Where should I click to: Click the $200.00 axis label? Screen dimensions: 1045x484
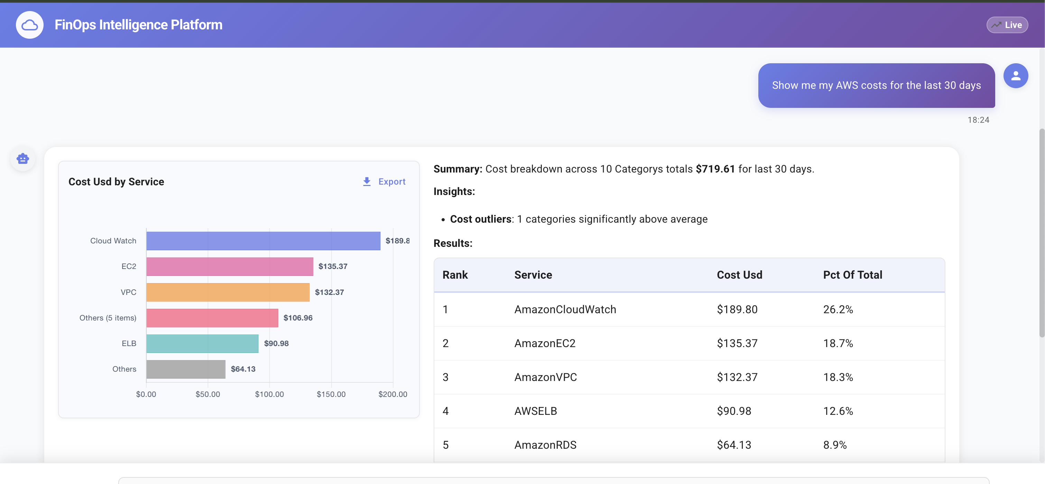tap(392, 394)
